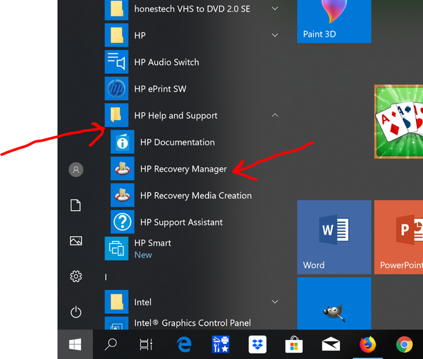Select HP Smart label text
Screen dimensions: 423x359
click(x=153, y=243)
